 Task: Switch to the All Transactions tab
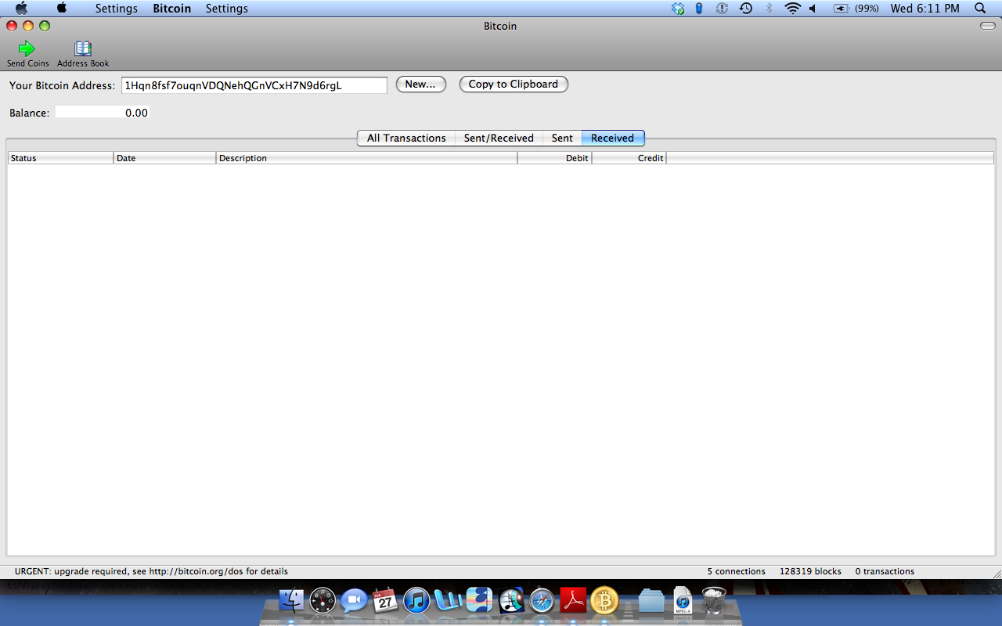(x=405, y=138)
